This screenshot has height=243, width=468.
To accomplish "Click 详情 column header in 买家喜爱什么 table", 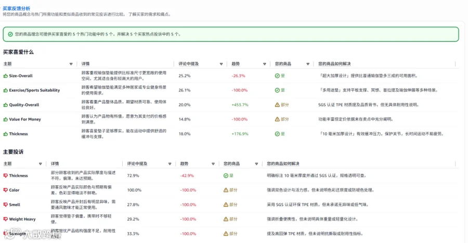I will 85,64.
